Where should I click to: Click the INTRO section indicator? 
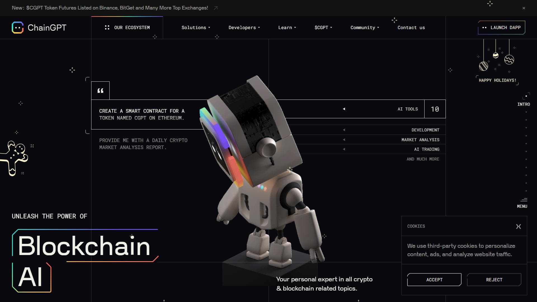click(524, 104)
